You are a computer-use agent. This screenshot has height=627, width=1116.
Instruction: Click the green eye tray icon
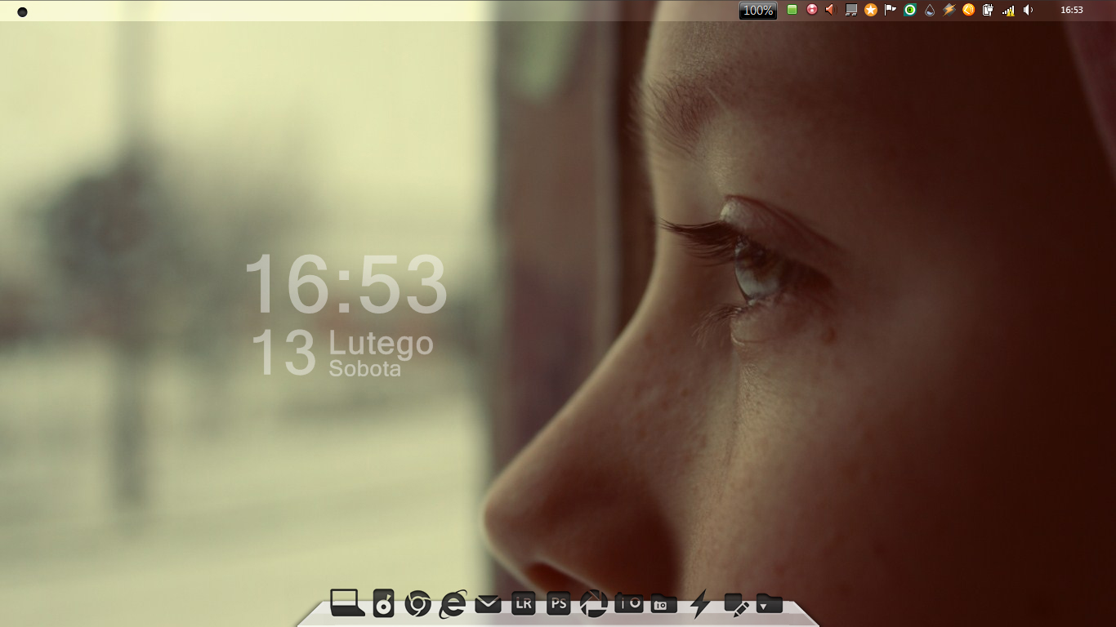909,10
